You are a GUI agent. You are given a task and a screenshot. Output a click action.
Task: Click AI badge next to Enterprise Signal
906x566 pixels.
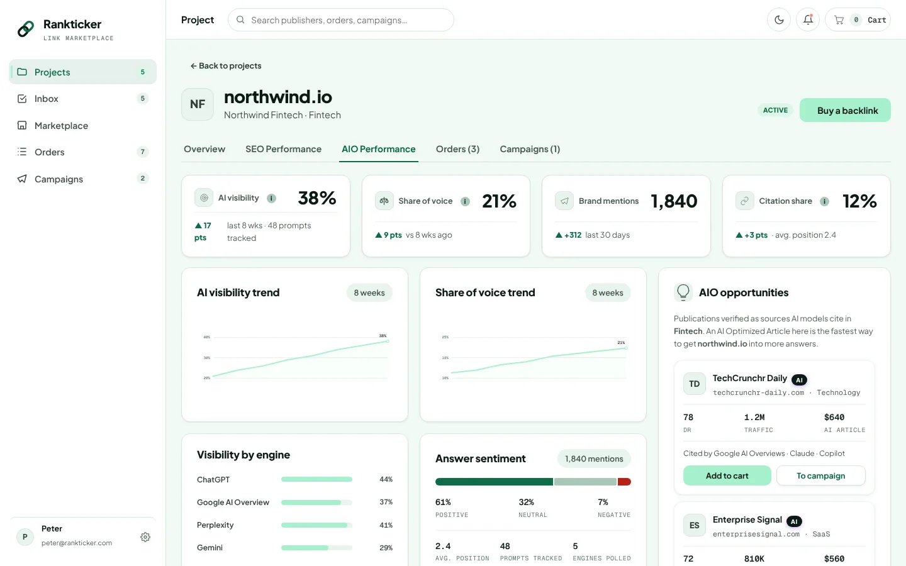point(794,521)
